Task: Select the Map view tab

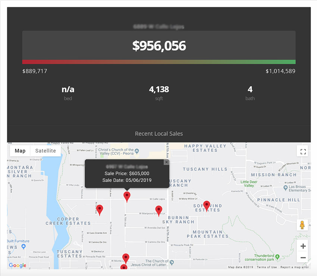Action: 20,151
